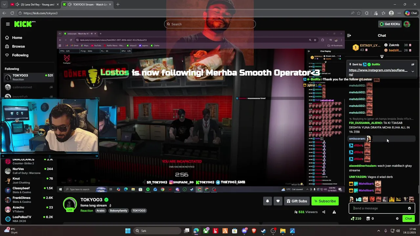Open browser settings three-dot menu

[x=399, y=13]
